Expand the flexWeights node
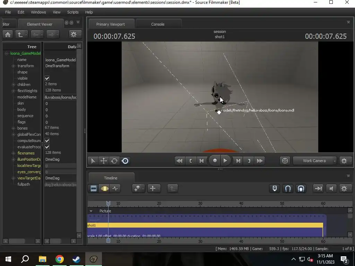 coord(14,91)
